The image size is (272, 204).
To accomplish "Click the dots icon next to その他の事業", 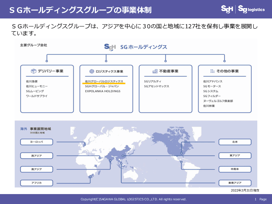I will (212, 71).
